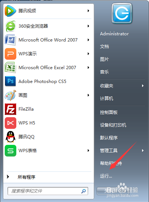
Task: Click Microsoft Office Excel 2007 label
Action: point(47,67)
